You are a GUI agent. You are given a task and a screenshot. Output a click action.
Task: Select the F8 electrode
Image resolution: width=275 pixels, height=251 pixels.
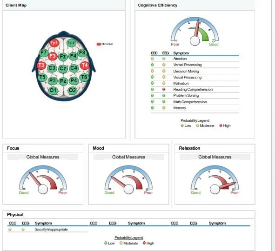[82, 53]
